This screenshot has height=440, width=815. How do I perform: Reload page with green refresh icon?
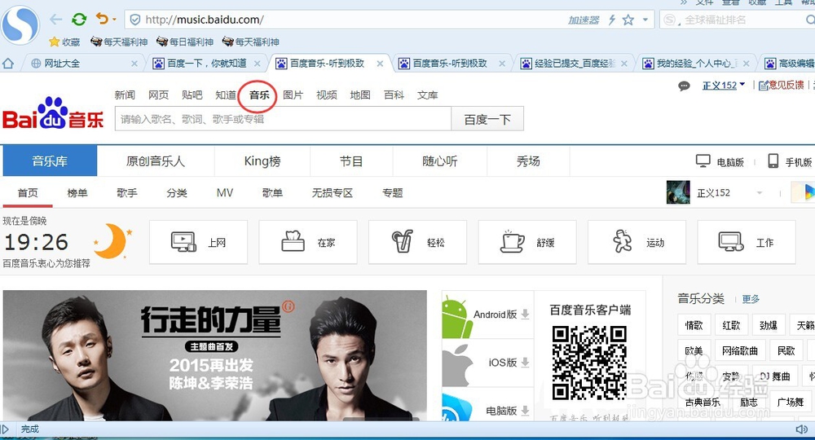click(79, 20)
